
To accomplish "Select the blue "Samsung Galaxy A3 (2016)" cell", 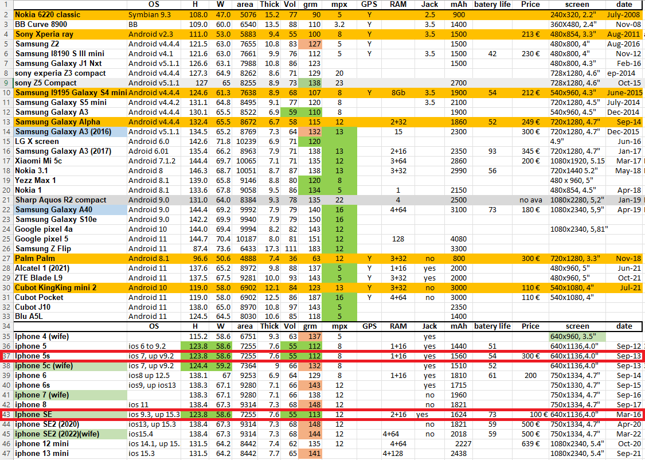I will [x=71, y=132].
